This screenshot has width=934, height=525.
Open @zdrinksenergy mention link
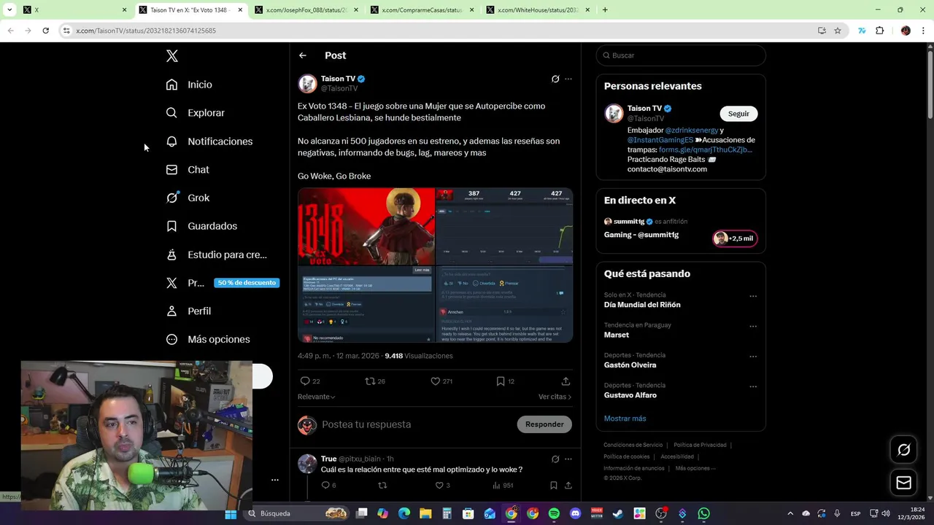pos(691,130)
